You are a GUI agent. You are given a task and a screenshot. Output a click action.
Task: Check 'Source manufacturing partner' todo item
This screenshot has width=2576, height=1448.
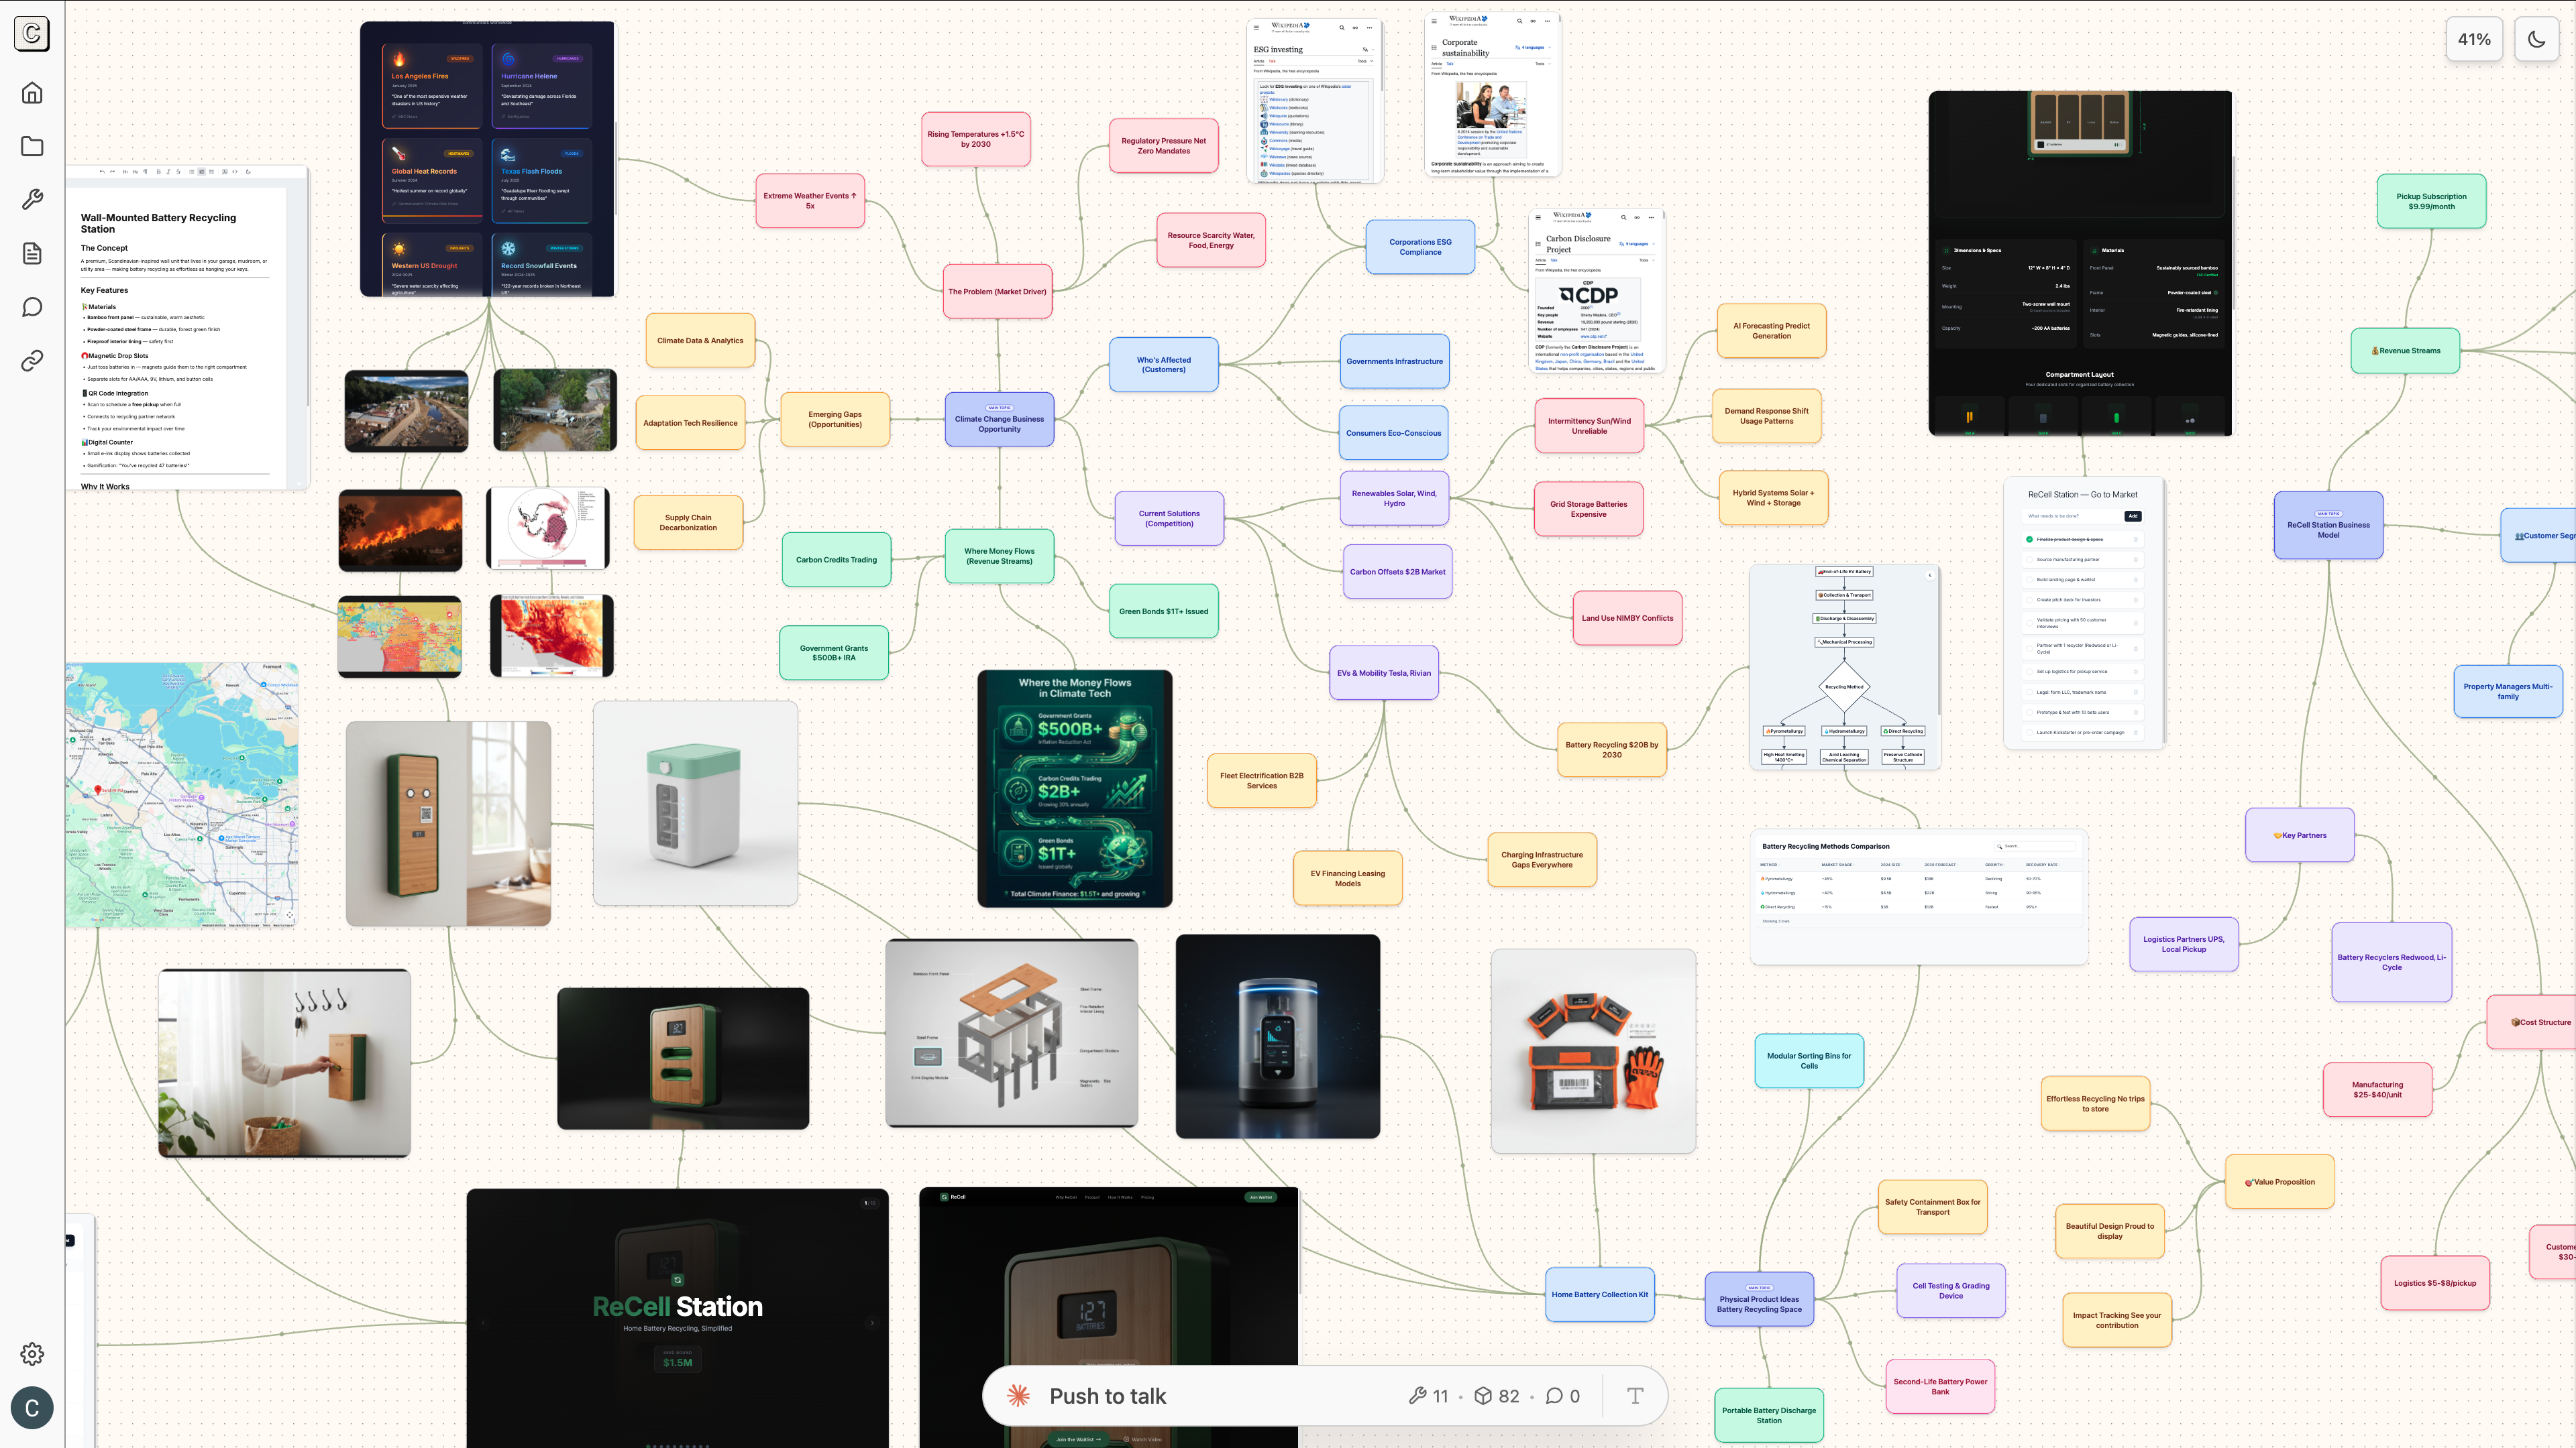(2029, 560)
